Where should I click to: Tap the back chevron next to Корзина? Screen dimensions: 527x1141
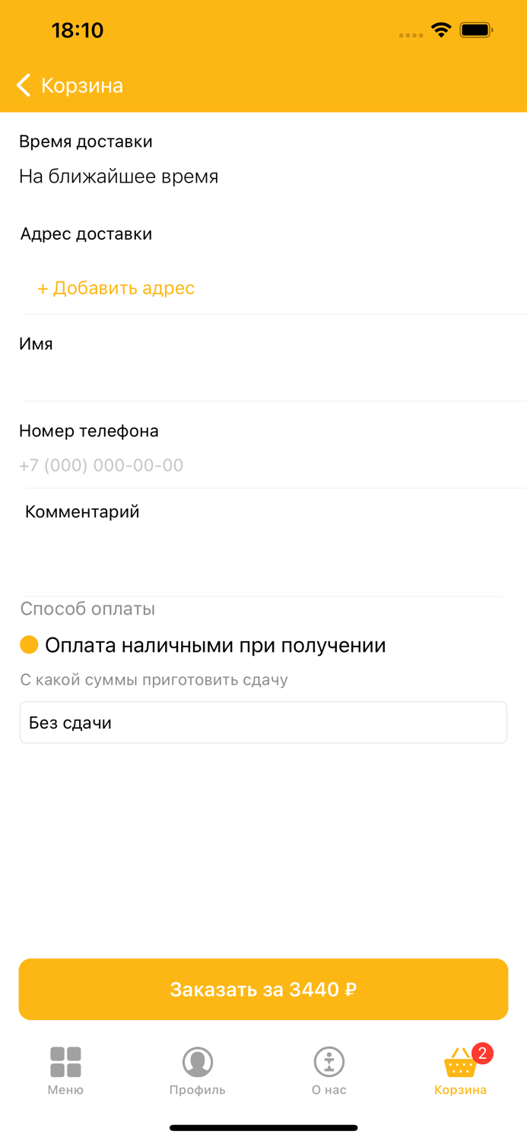tap(23, 85)
